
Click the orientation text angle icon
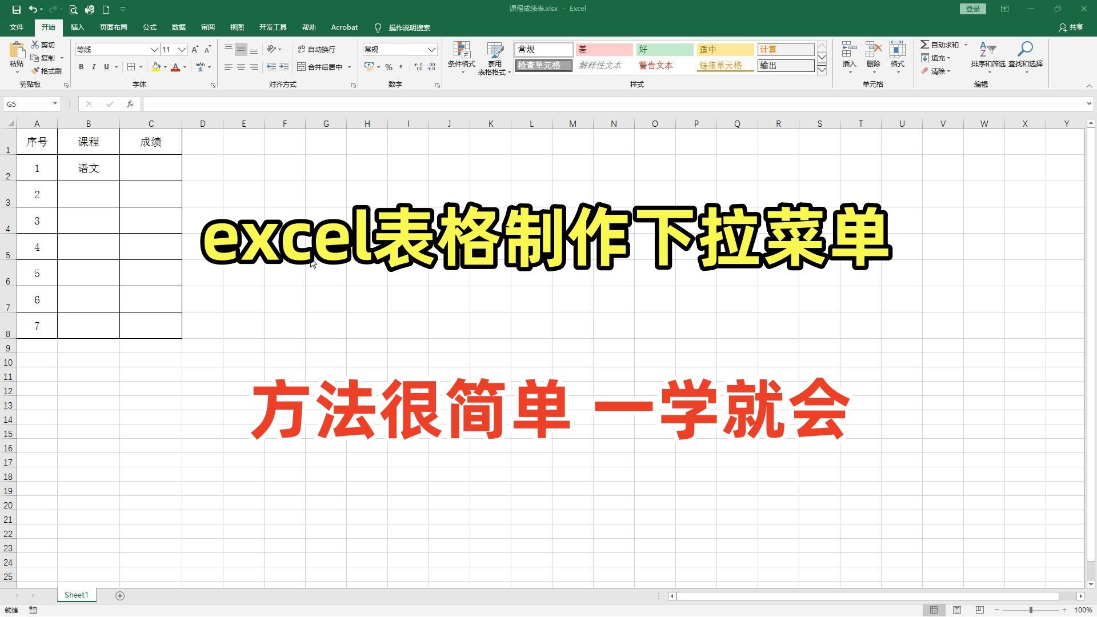[x=272, y=49]
